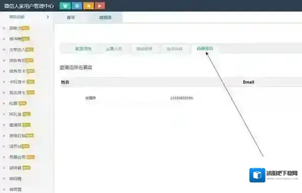Image resolution: width=302 pixels, height=193 pixels.
Task: Expand the 邀请函 sidebar arrow
Action: (x=4, y=125)
